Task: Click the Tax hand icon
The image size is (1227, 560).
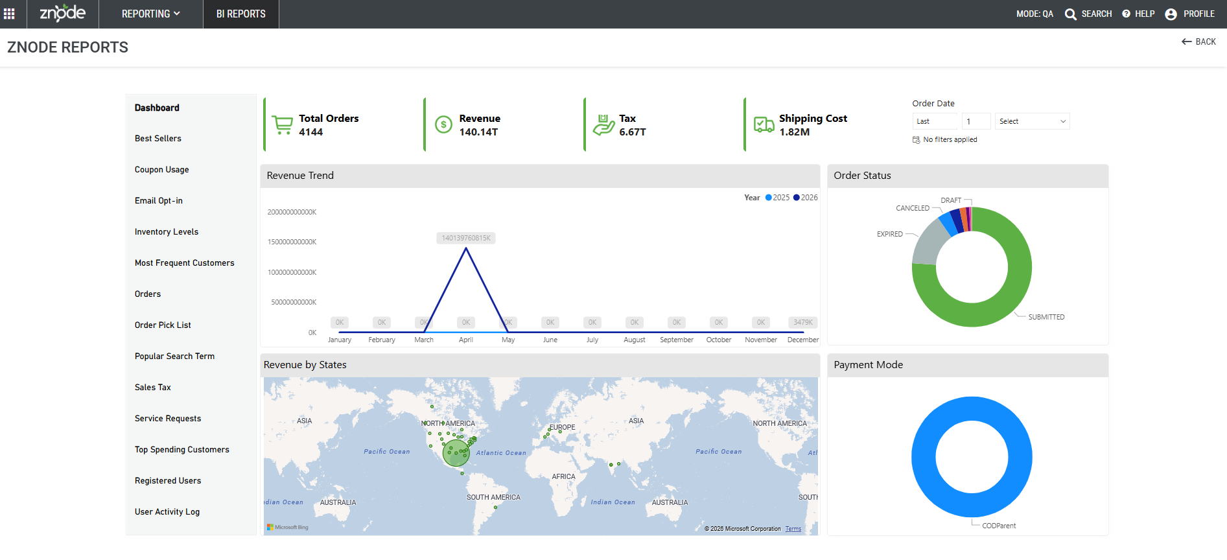Action: (x=603, y=124)
